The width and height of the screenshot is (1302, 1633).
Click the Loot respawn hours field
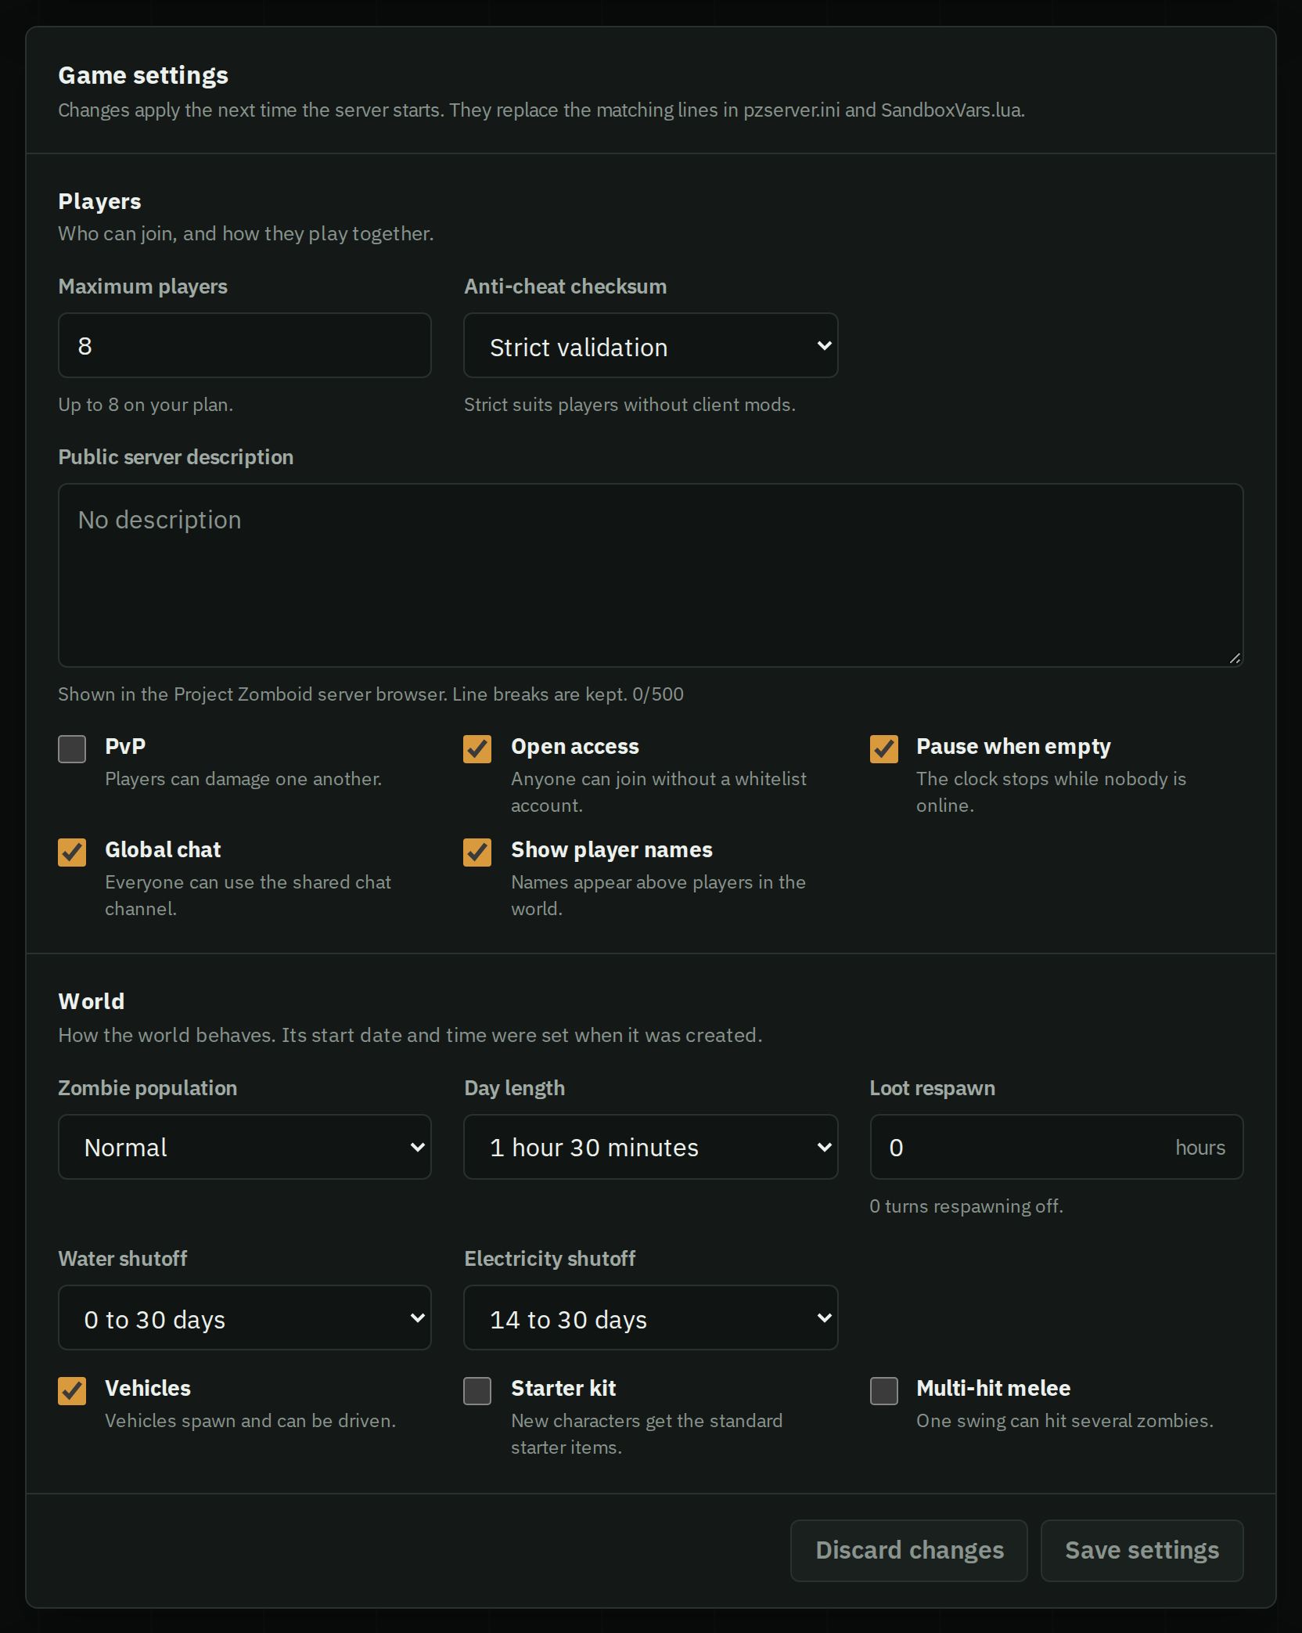1056,1147
